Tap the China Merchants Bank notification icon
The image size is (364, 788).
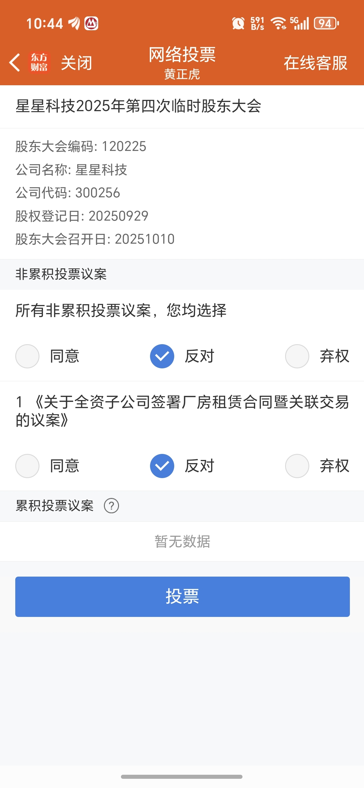[x=91, y=24]
